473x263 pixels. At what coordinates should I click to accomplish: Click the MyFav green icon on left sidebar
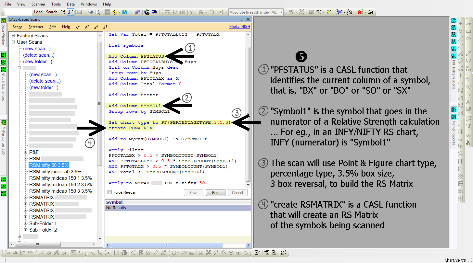point(4,122)
